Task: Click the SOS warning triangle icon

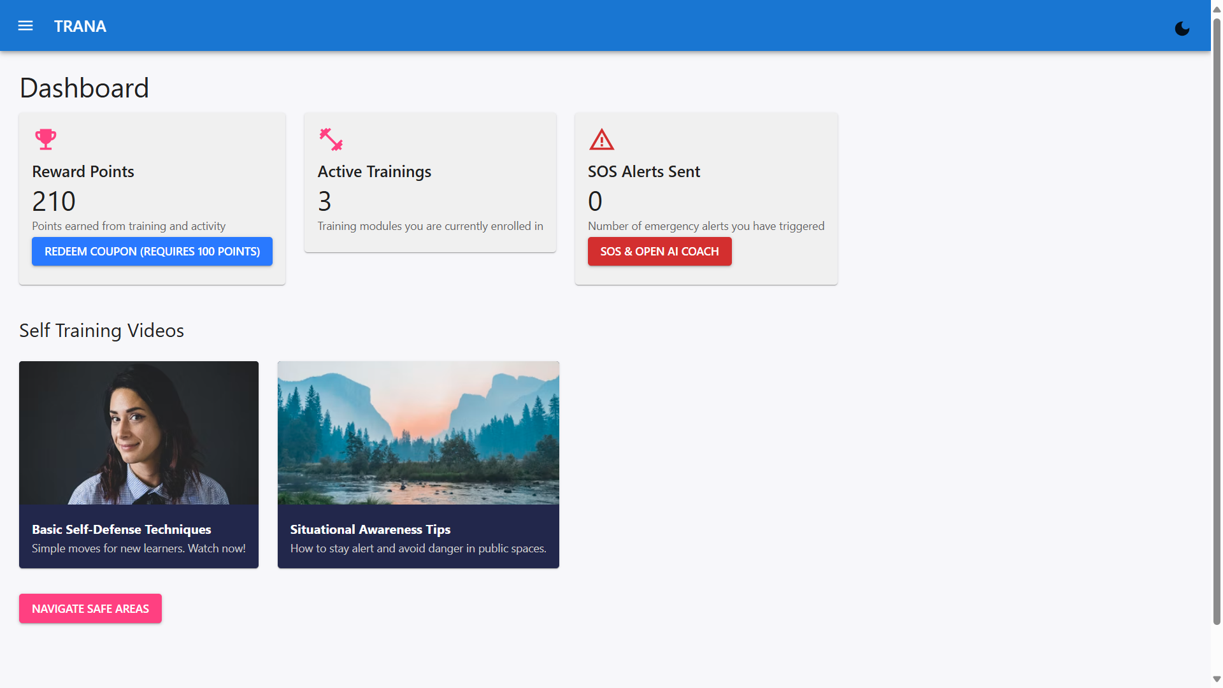Action: (x=601, y=140)
